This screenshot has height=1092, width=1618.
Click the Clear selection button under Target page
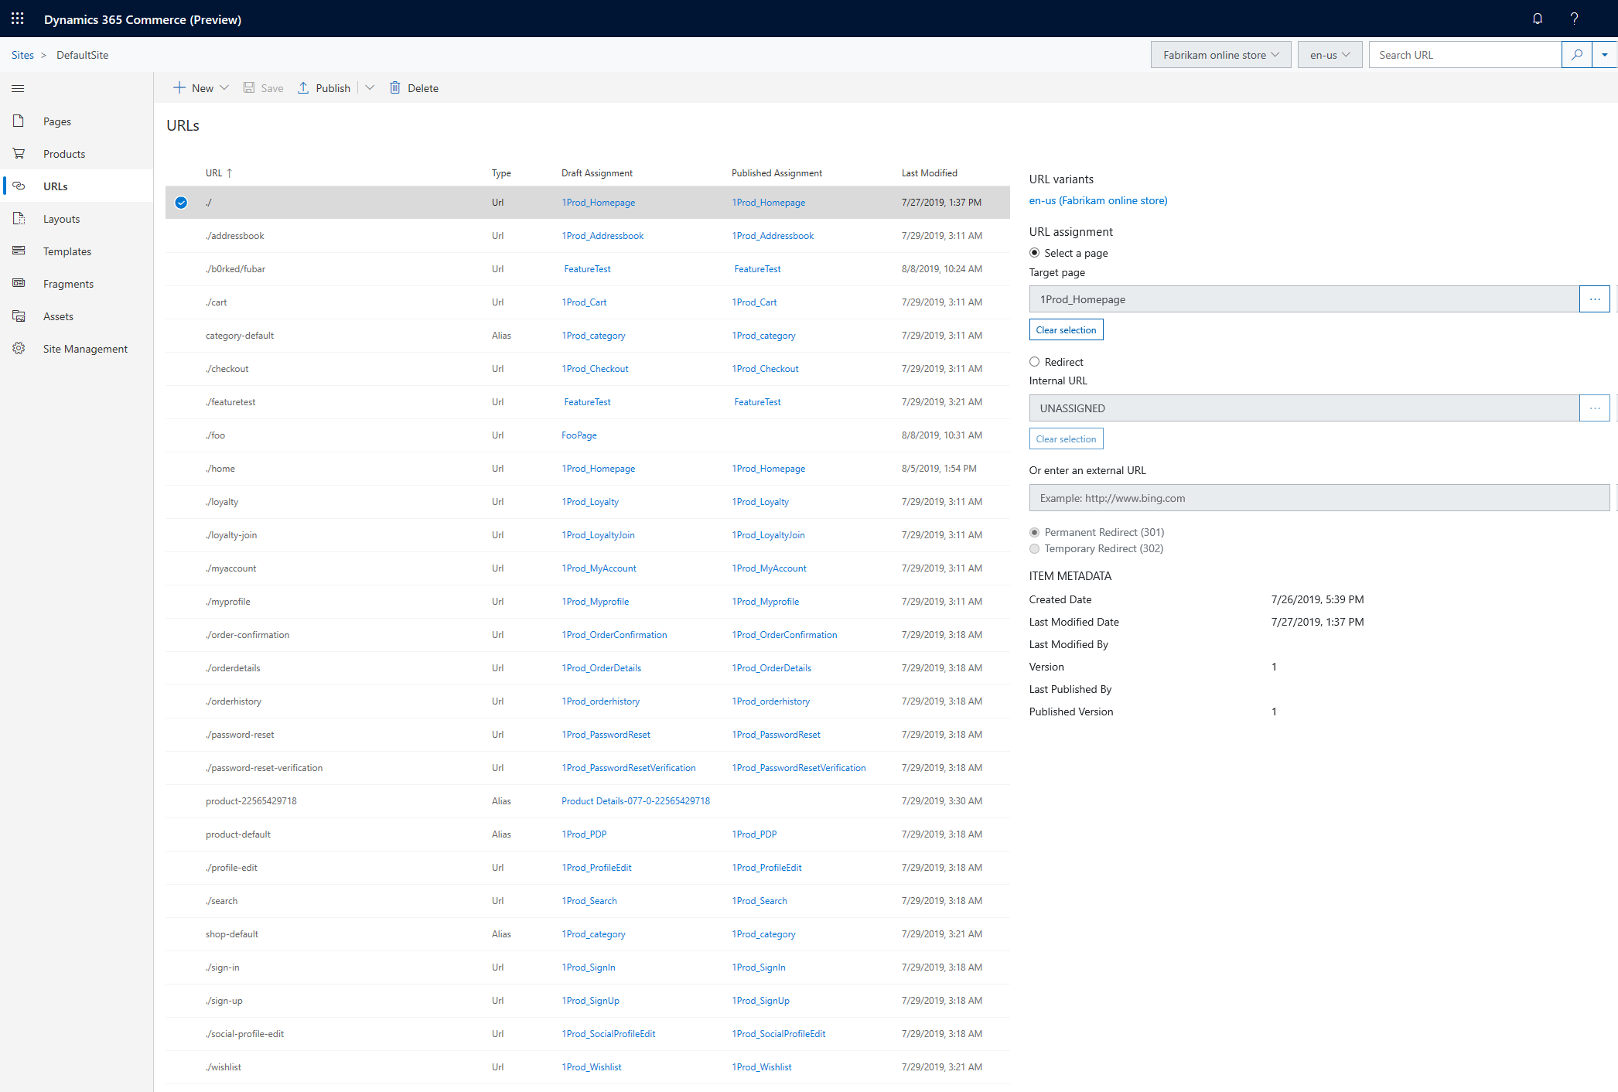(x=1065, y=329)
